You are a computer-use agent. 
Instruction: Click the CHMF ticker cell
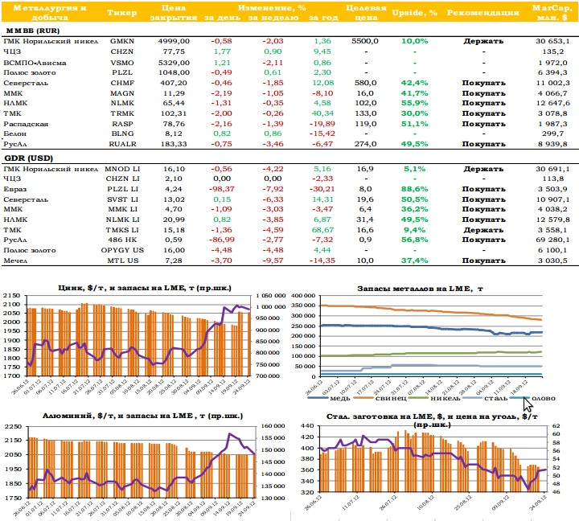(x=122, y=83)
